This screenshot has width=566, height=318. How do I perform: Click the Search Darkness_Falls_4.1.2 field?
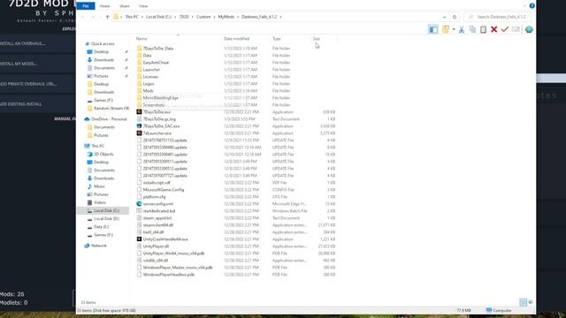(498, 17)
